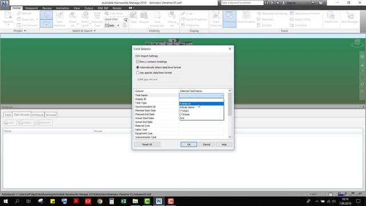Click the Find Items icon

click(107, 14)
